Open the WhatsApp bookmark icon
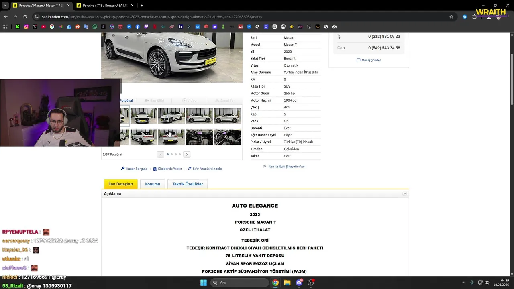Image resolution: width=514 pixels, height=289 pixels. coord(95,27)
